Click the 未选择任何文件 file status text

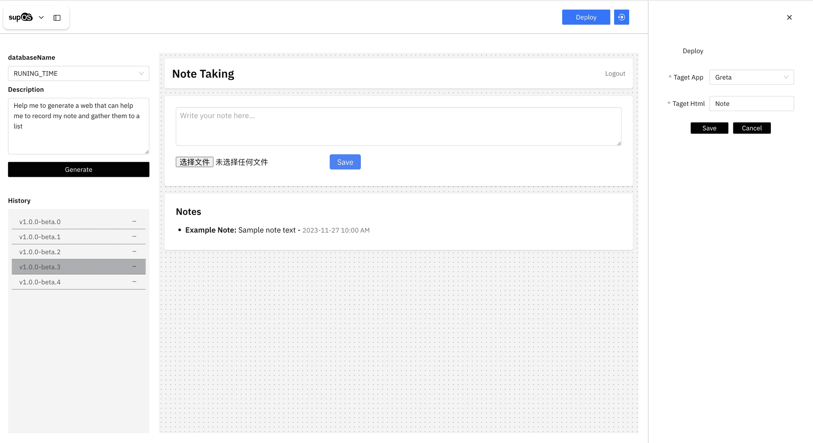tap(242, 162)
